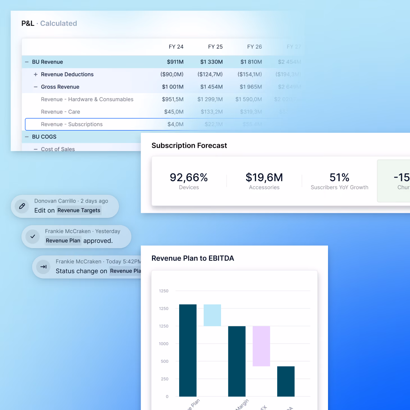The image size is (410, 410).
Task: Click the 51% Suscribers YoY Growth metric
Action: [x=340, y=181]
